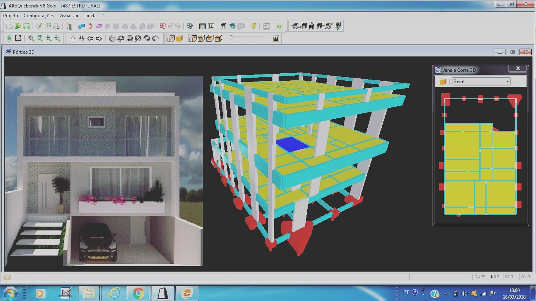Open Internet Explorer from the taskbar
This screenshot has height=301, width=536.
[114, 293]
